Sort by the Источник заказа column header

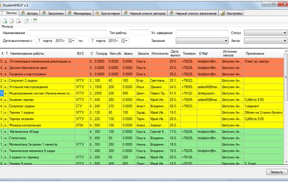click(x=232, y=54)
